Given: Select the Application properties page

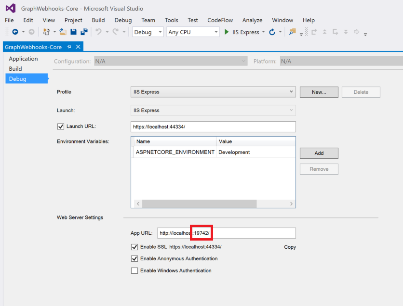Looking at the screenshot, I should [24, 59].
